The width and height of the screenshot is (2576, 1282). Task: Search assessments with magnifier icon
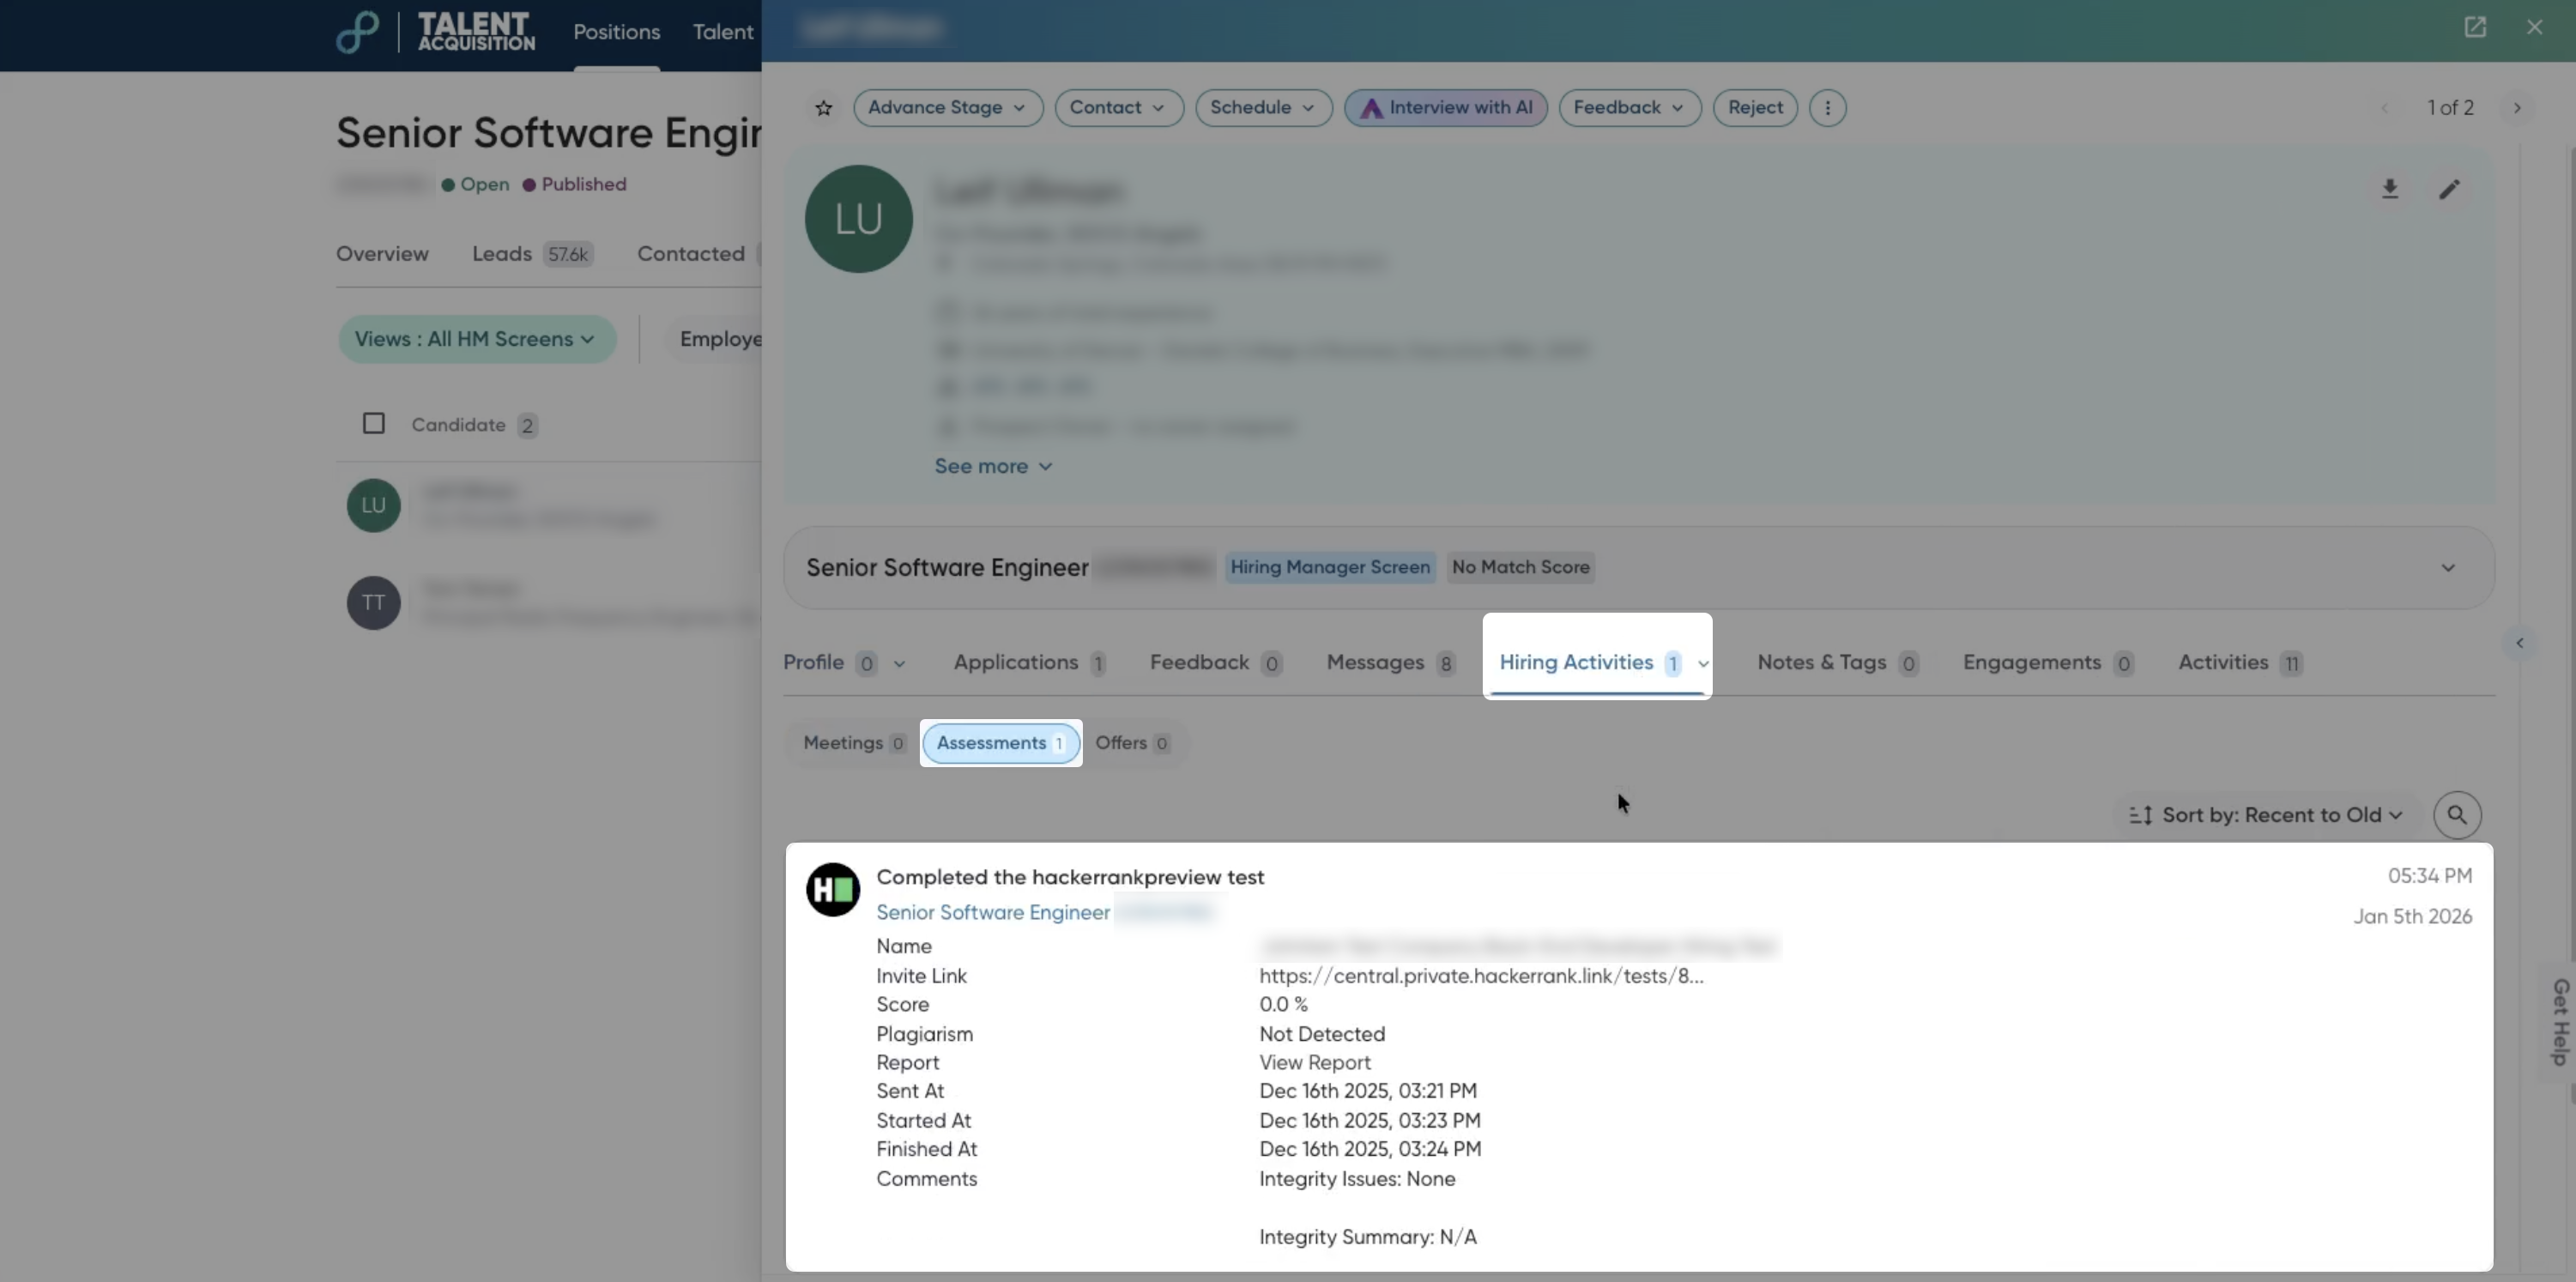click(2457, 815)
